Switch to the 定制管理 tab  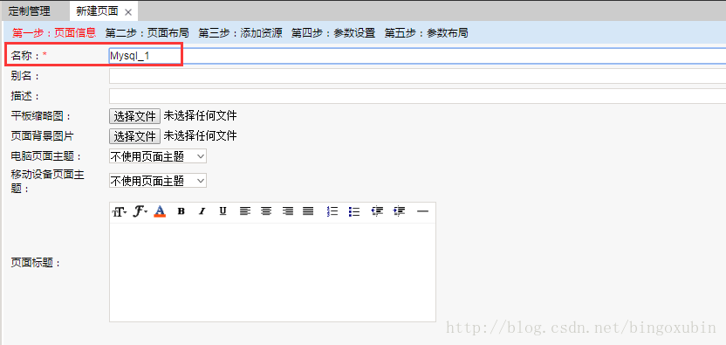[30, 11]
